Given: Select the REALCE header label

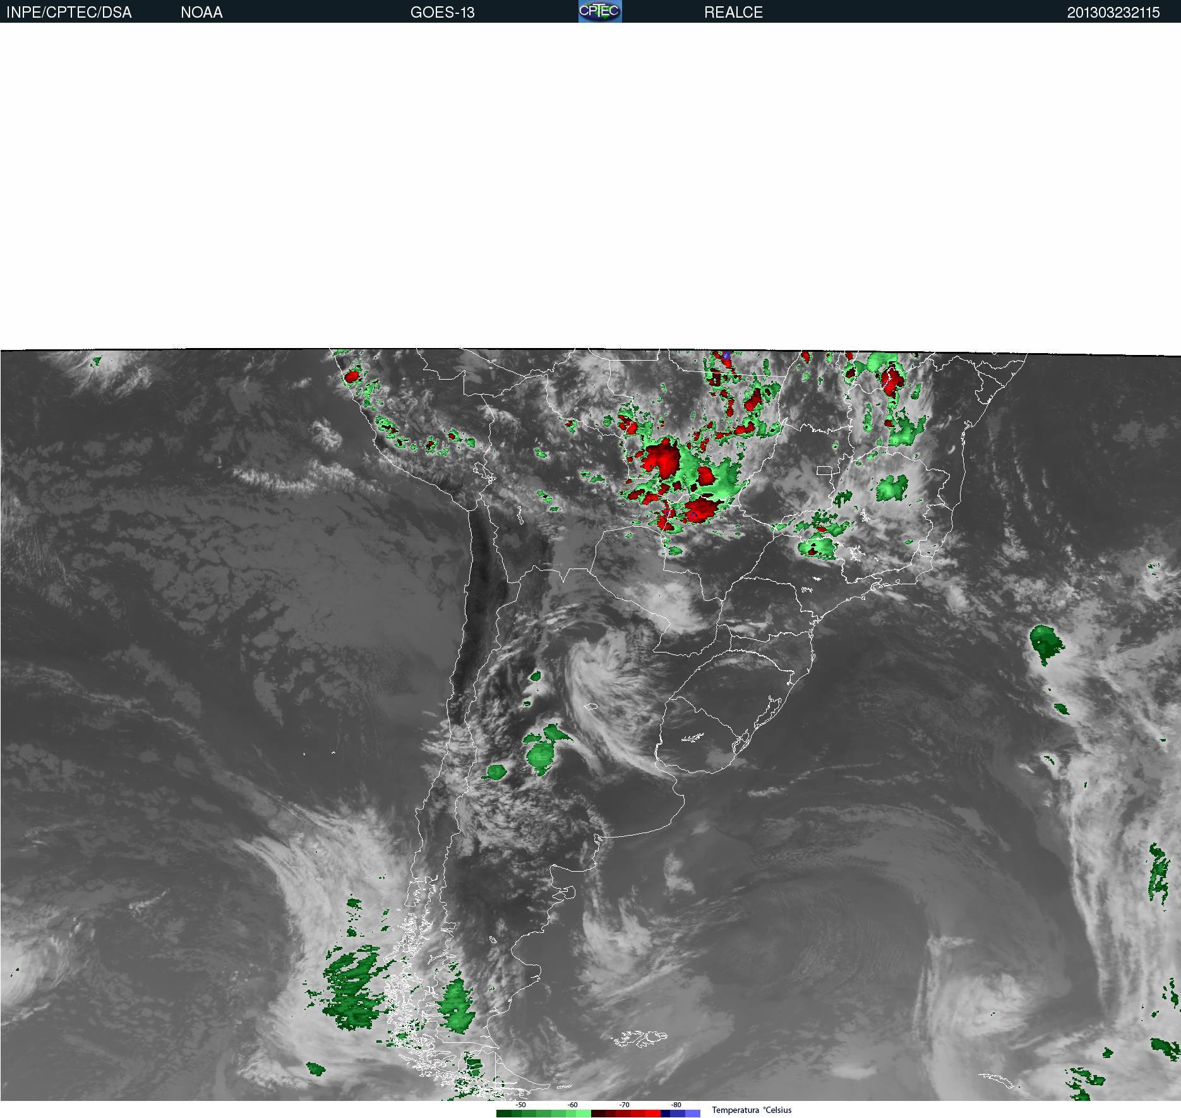Looking at the screenshot, I should coord(733,13).
